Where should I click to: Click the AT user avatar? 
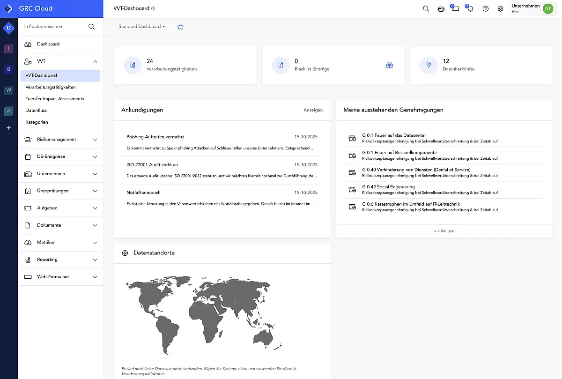pos(547,9)
